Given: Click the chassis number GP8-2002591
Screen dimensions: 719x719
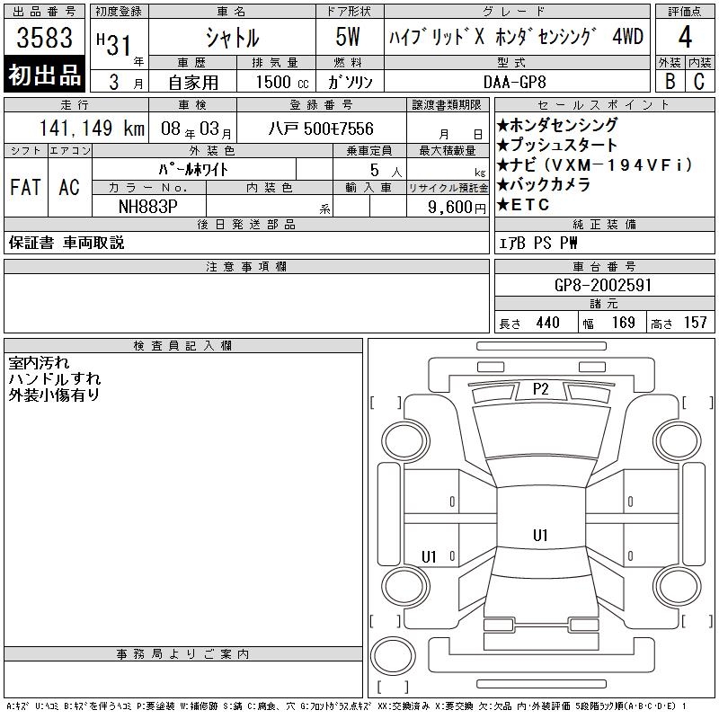Looking at the screenshot, I should click(603, 285).
